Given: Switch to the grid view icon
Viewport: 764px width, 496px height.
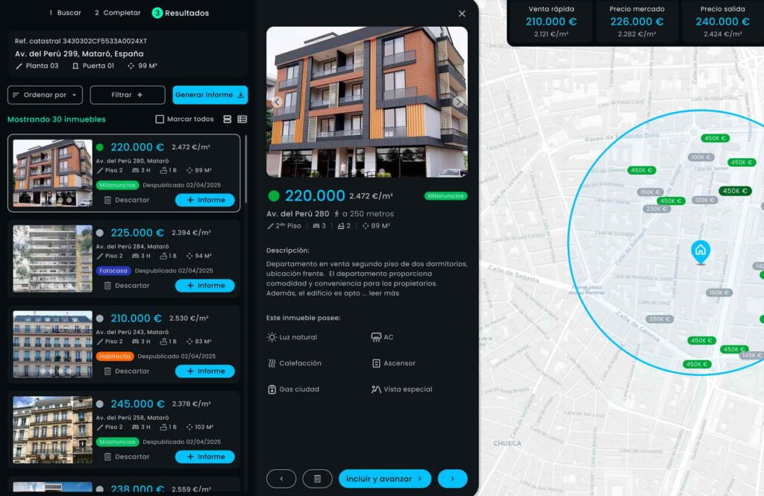Looking at the screenshot, I should coord(228,119).
